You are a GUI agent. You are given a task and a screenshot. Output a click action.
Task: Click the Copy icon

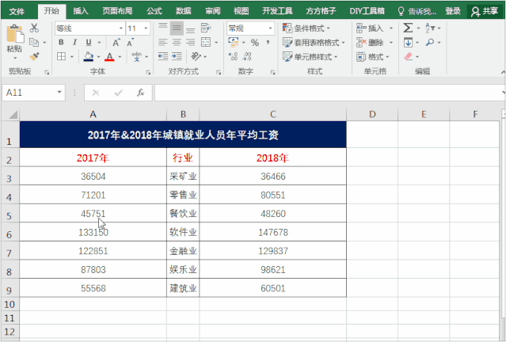pos(33,42)
